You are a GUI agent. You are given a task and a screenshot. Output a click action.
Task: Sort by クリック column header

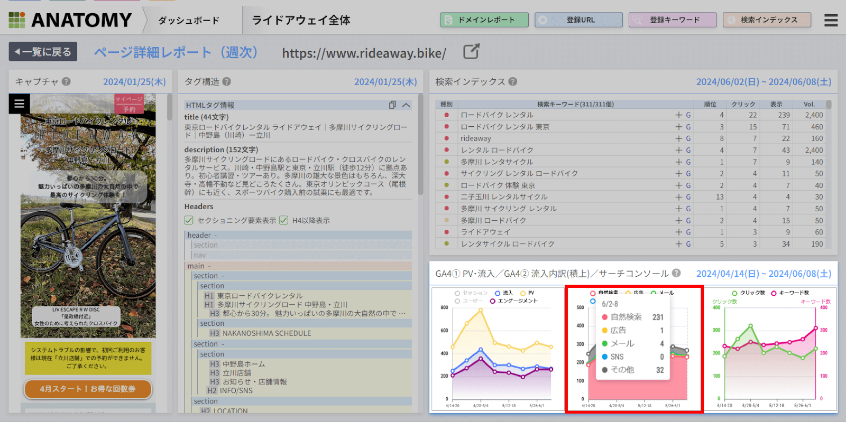(x=743, y=104)
